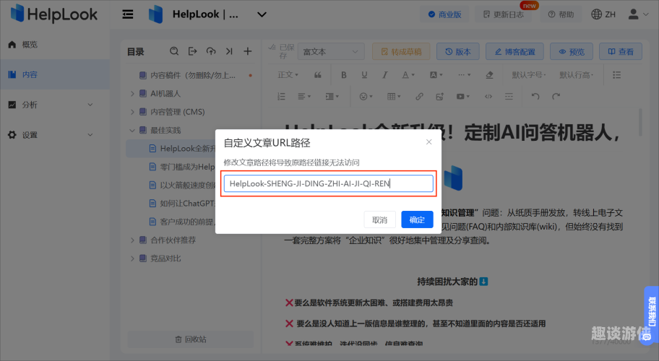The height and width of the screenshot is (361, 659).
Task: Open the more formatting options menu
Action: (464, 74)
